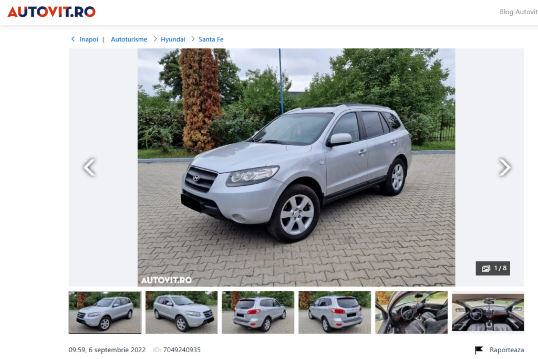Viewport: 538px width, 359px height.
Task: Open the Santa Fe breadcrumb link
Action: pyautogui.click(x=211, y=39)
